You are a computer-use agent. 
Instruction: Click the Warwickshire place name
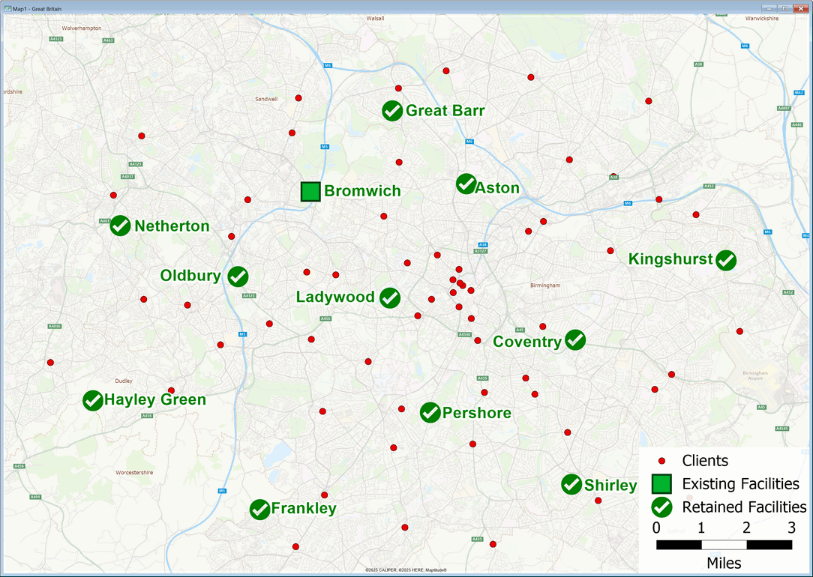click(762, 18)
